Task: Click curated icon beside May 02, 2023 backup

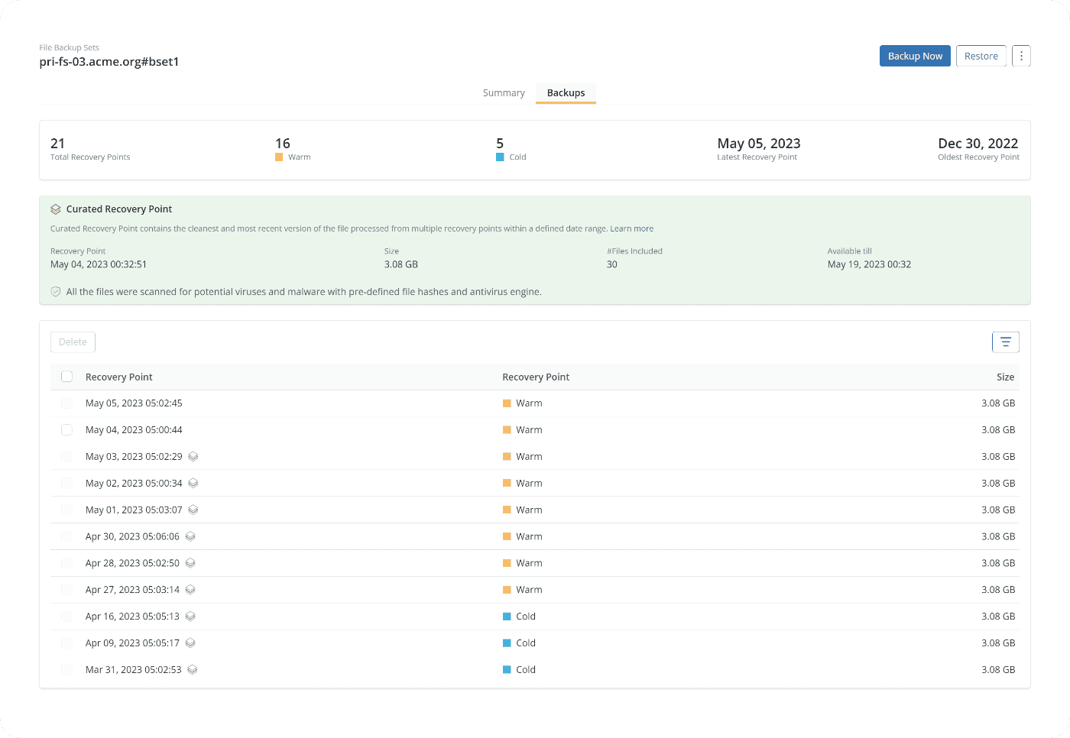Action: [193, 484]
